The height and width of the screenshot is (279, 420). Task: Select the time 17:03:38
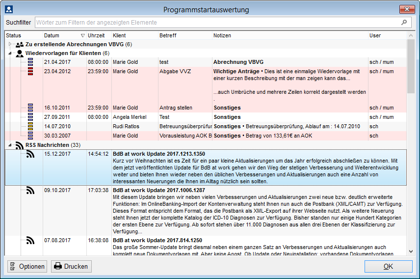coord(98,190)
